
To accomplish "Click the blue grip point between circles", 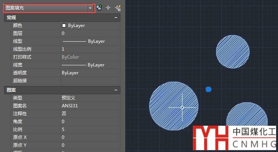I will pos(208,89).
